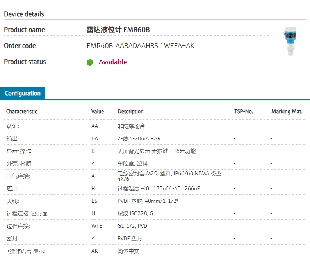310x261 pixels.
Task: Click the Product name field label
Action: pyautogui.click(x=25, y=30)
